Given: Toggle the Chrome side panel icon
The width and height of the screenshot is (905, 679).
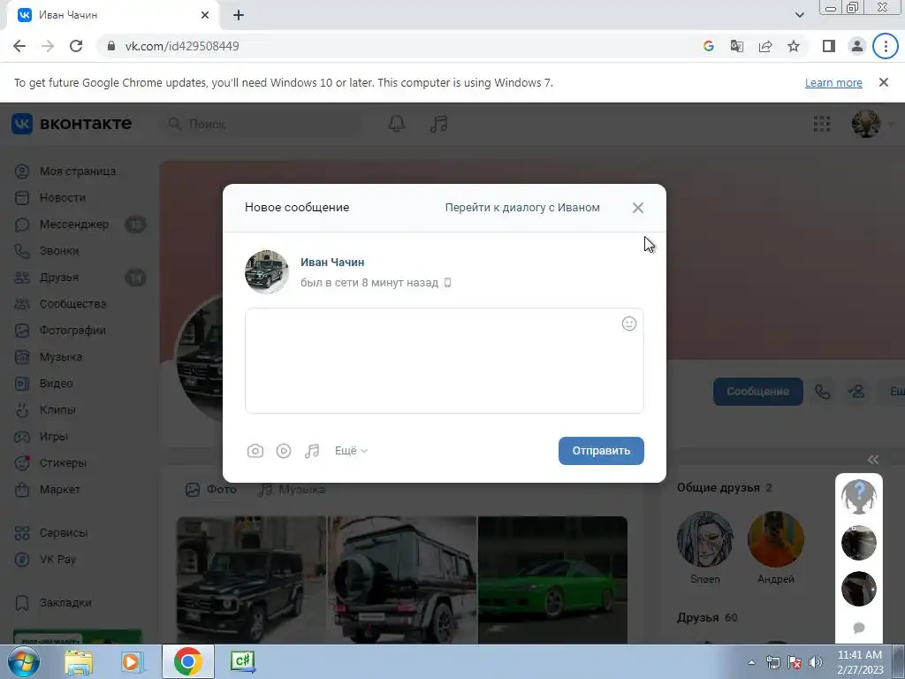Looking at the screenshot, I should click(829, 46).
